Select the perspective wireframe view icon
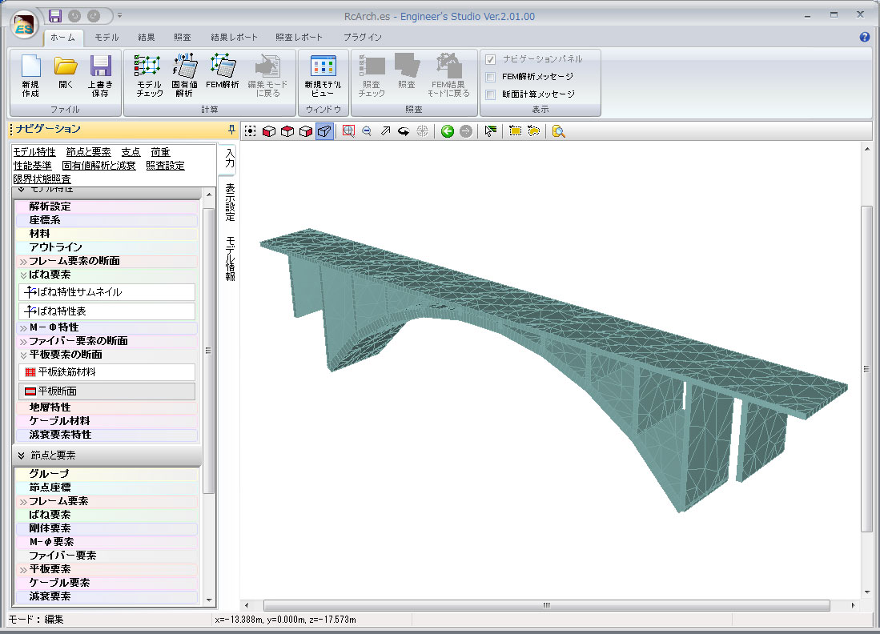The height and width of the screenshot is (634, 880). click(324, 131)
